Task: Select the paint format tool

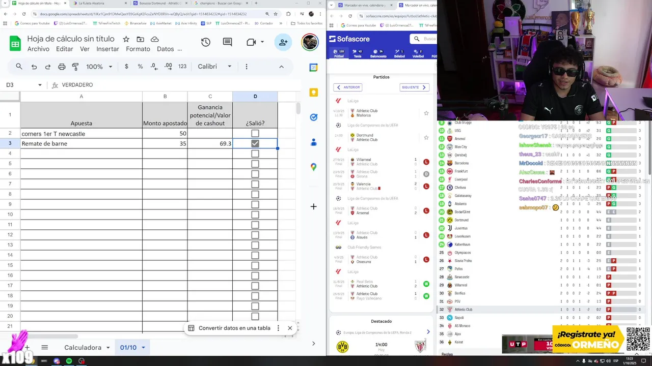Action: click(75, 67)
